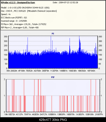Click PIF axis label '1A3E07h'
The image size is (106, 122).
[x=80, y=114]
